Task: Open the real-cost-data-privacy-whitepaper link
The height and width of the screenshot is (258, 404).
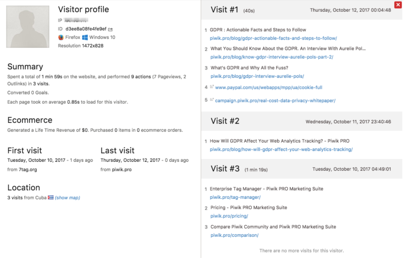Action: 275,100
